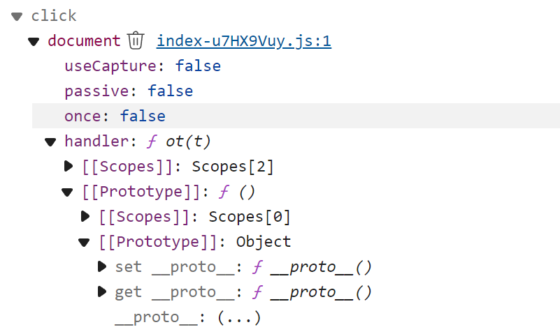This screenshot has width=560, height=334.
Task: Expand the Scopes[2] entry arrow
Action: pyautogui.click(x=69, y=166)
